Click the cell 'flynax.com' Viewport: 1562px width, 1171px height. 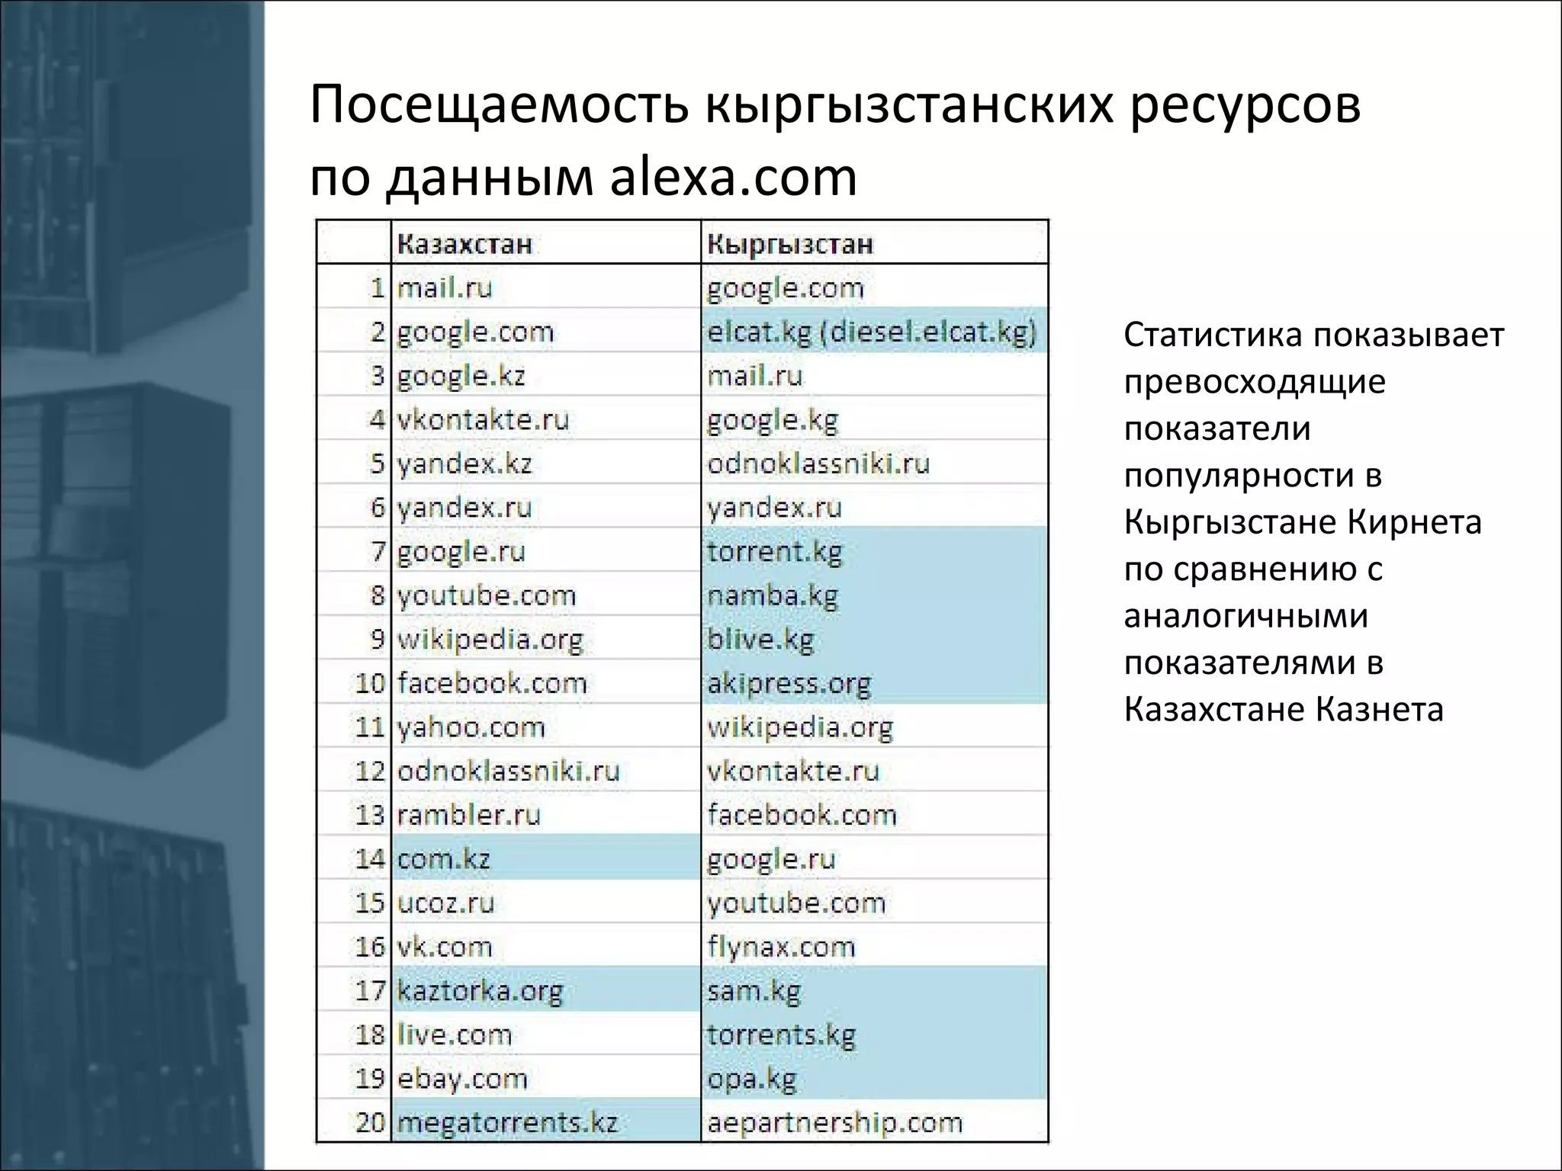875,946
